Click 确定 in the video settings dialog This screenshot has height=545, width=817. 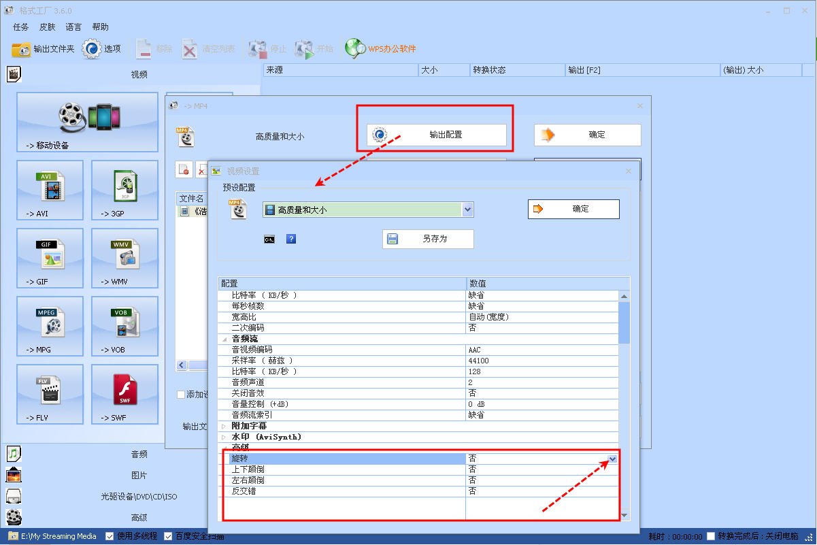point(573,209)
